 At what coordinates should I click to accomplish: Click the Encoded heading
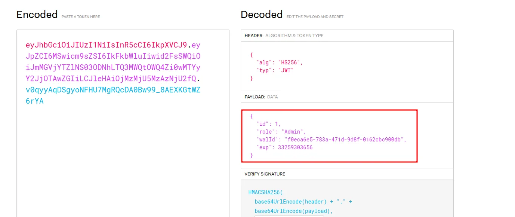37,15
